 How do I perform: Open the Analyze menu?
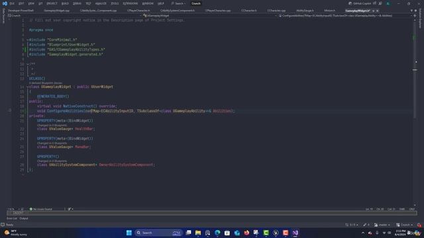click(x=101, y=3)
